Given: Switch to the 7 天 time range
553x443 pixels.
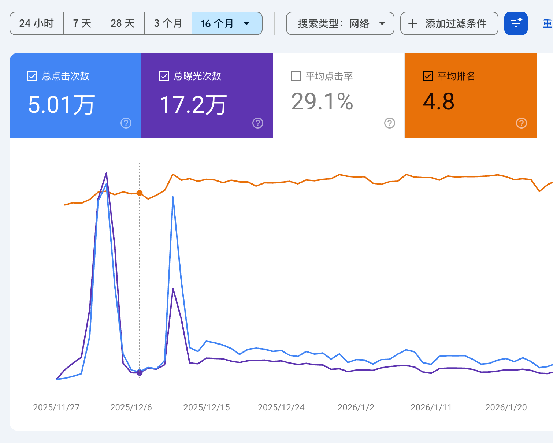Looking at the screenshot, I should coord(82,23).
